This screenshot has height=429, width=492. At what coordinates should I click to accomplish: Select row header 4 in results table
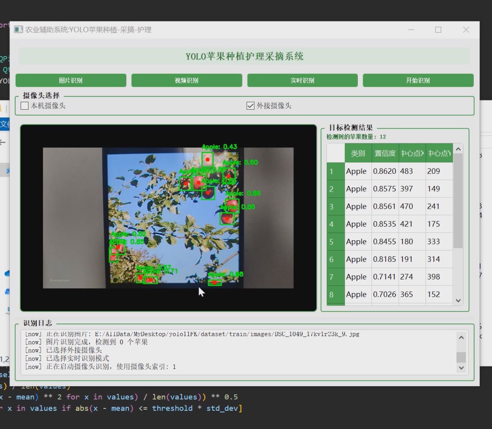[336, 224]
